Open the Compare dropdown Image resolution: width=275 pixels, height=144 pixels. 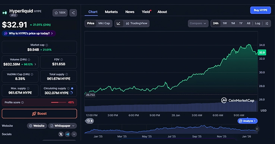tap(198, 23)
